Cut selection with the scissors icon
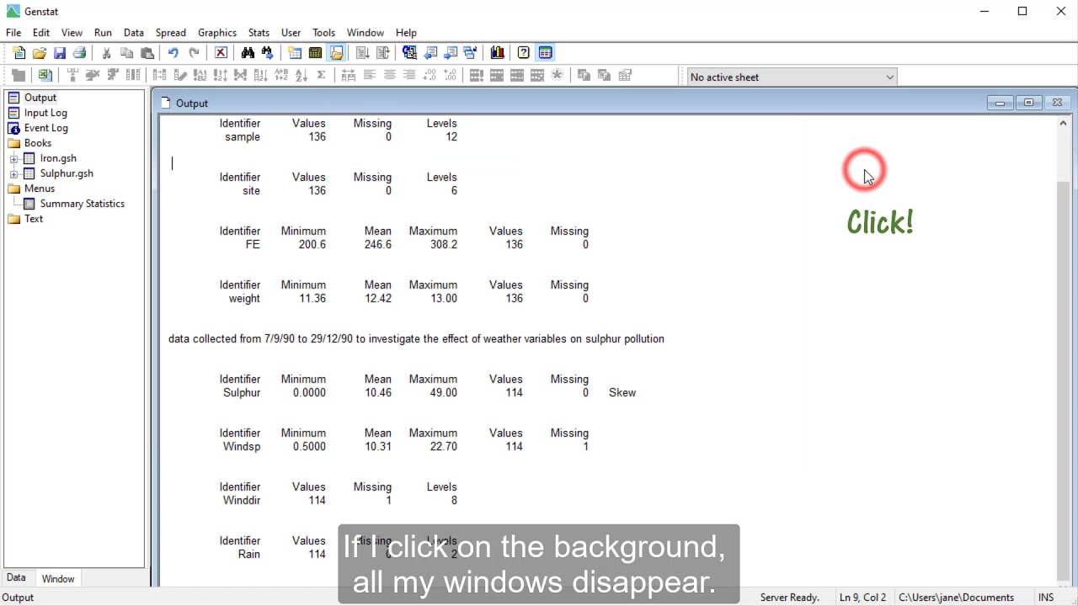Screen dimensions: 1078x606 pyautogui.click(x=107, y=53)
